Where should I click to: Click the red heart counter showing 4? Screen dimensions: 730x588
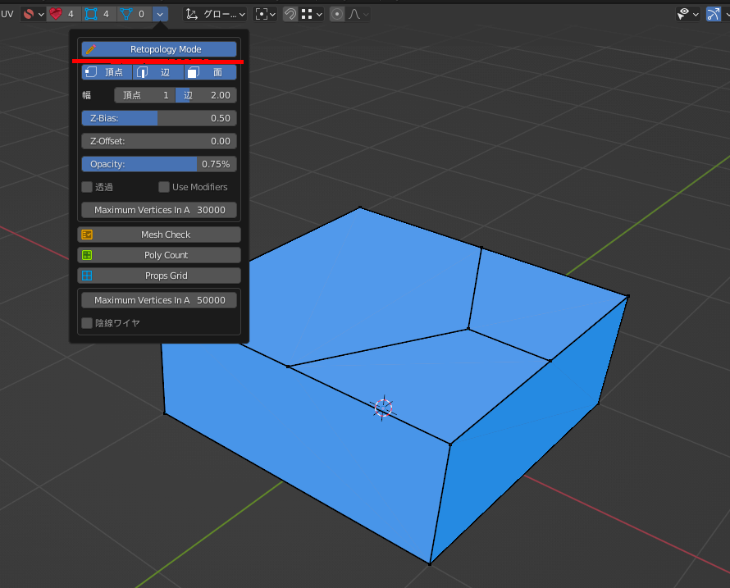tap(64, 14)
